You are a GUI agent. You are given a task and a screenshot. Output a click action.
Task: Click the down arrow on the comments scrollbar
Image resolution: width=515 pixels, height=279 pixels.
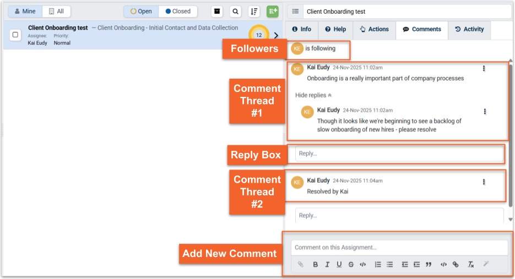pos(511,219)
